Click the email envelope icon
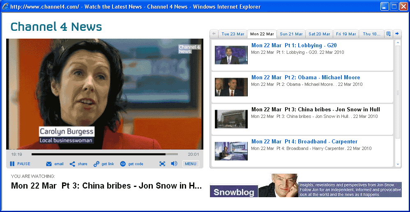The image size is (410, 212). click(49, 164)
